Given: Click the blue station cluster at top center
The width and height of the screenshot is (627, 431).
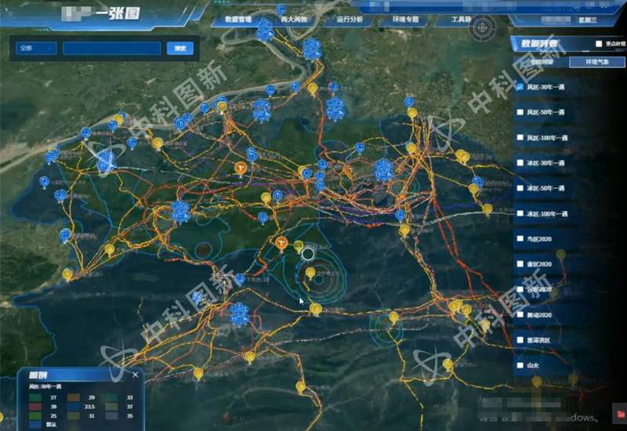Looking at the screenshot, I should (264, 31).
